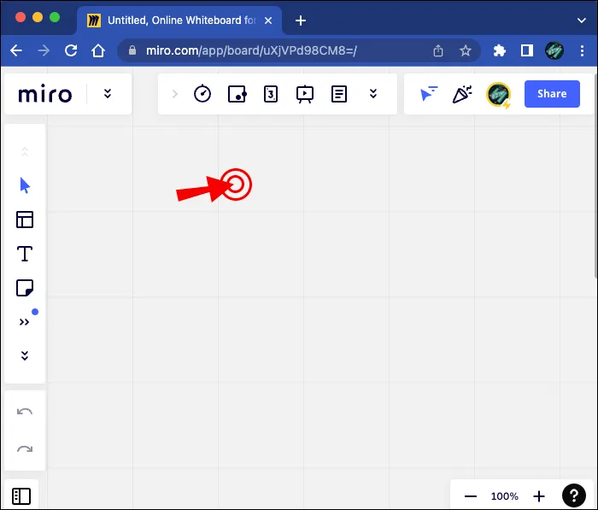Select the Sticky note tool
The width and height of the screenshot is (598, 510).
(x=25, y=288)
